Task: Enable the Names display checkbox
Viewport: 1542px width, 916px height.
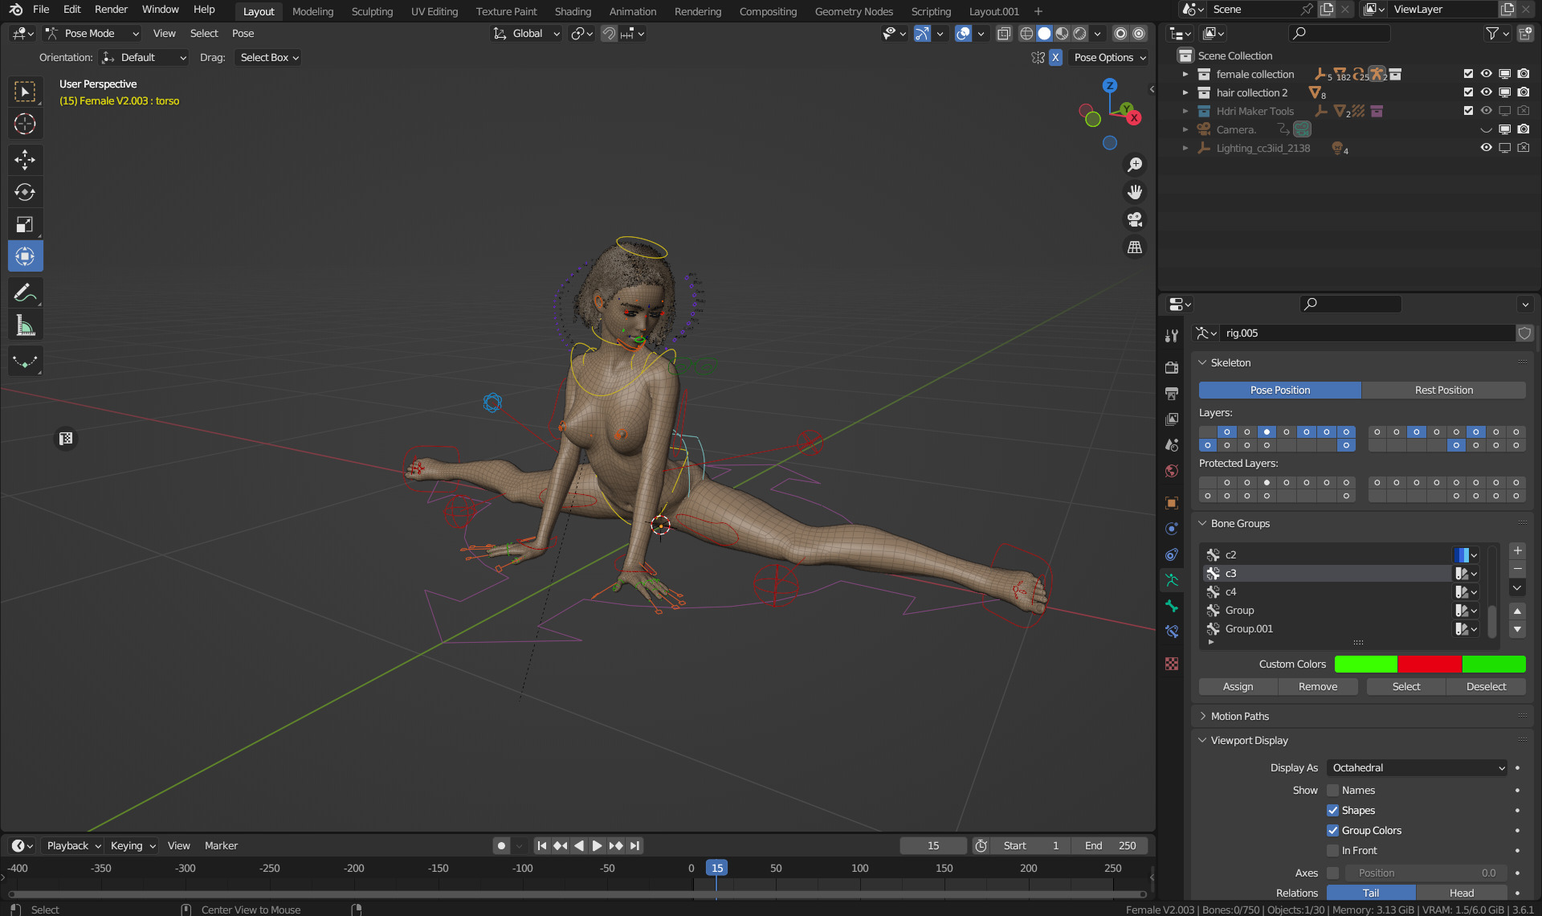Action: (1332, 791)
